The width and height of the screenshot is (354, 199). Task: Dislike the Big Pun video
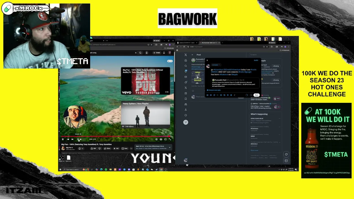(100, 148)
